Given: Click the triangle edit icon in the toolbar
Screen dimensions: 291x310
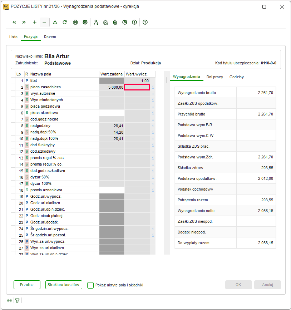Looking at the screenshot, I should tap(55, 22).
